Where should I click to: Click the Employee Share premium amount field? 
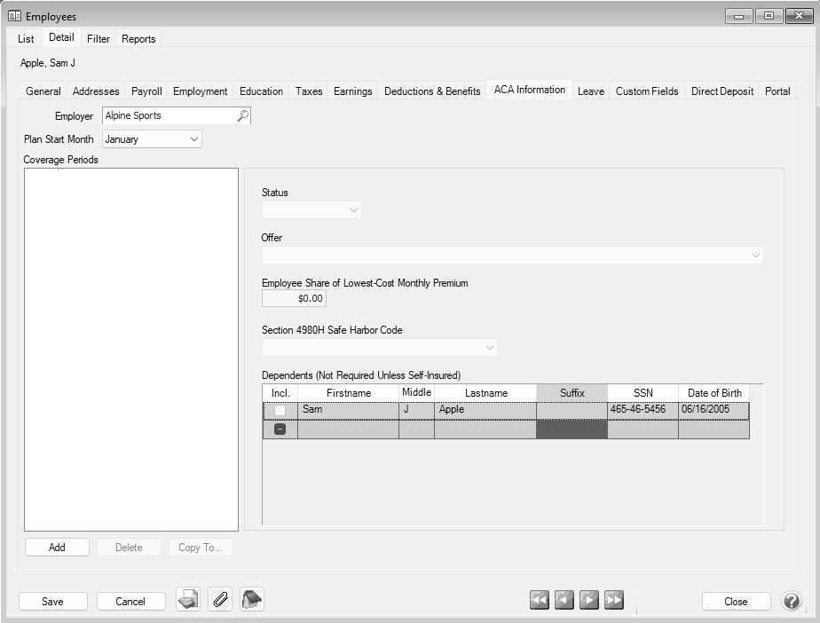[x=294, y=299]
